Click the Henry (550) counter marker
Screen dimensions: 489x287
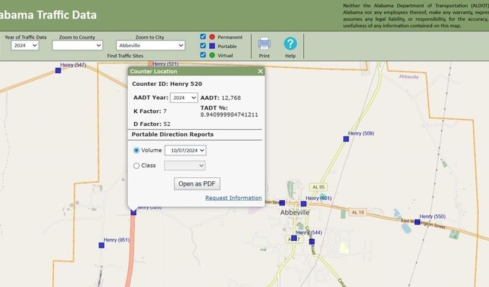coord(417,222)
